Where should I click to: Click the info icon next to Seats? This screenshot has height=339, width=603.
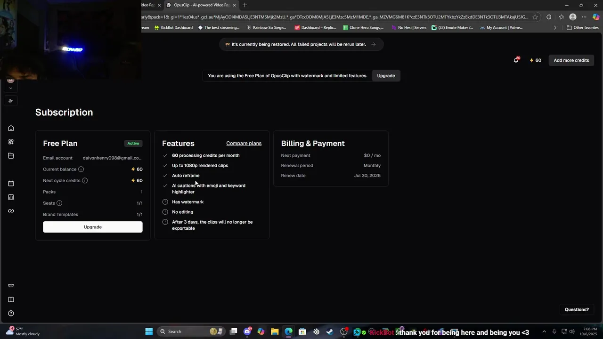(x=59, y=203)
